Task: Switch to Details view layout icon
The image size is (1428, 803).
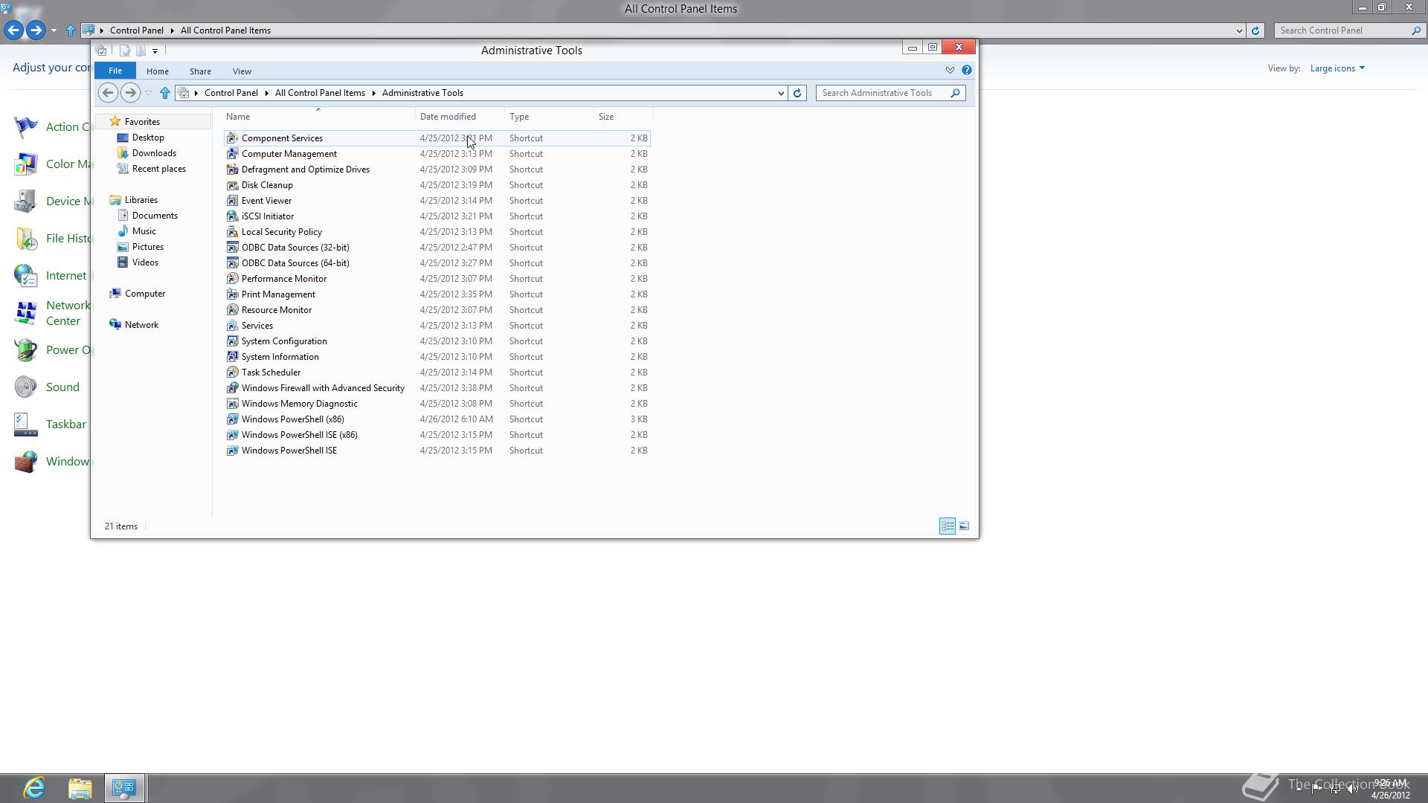Action: click(x=947, y=526)
